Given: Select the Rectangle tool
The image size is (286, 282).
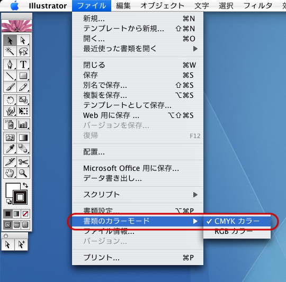Looking at the screenshot, I should (x=23, y=76).
